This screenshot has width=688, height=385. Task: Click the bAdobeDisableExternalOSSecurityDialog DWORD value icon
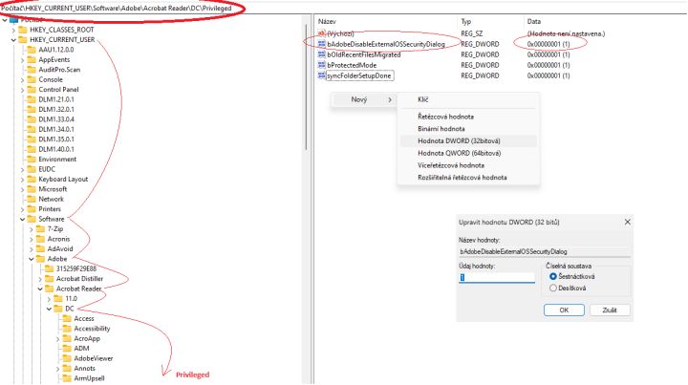(322, 44)
